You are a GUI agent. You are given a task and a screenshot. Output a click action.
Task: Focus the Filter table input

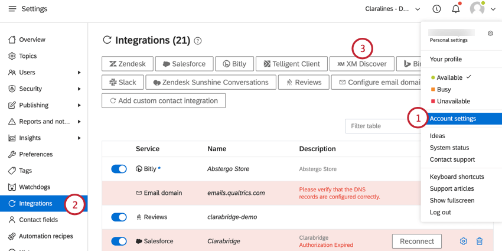coord(383,126)
